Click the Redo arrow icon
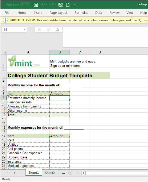The width and height of the screenshot is (148, 182). click(x=52, y=5)
